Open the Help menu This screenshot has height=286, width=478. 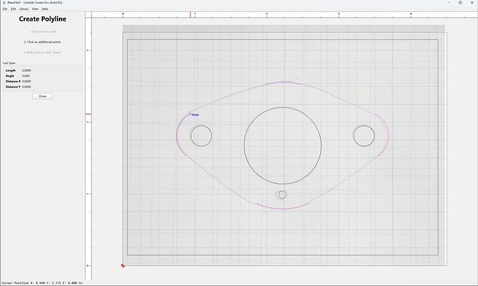tap(45, 9)
